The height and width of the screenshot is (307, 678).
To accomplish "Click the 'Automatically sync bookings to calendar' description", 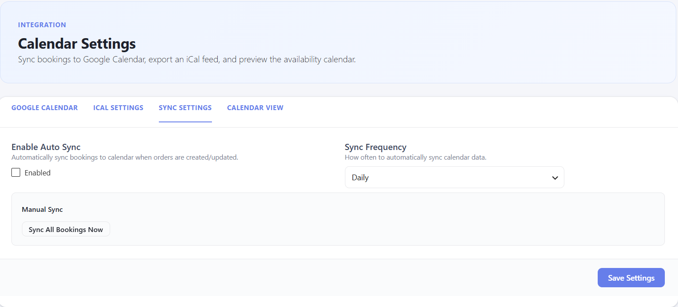I will point(125,157).
